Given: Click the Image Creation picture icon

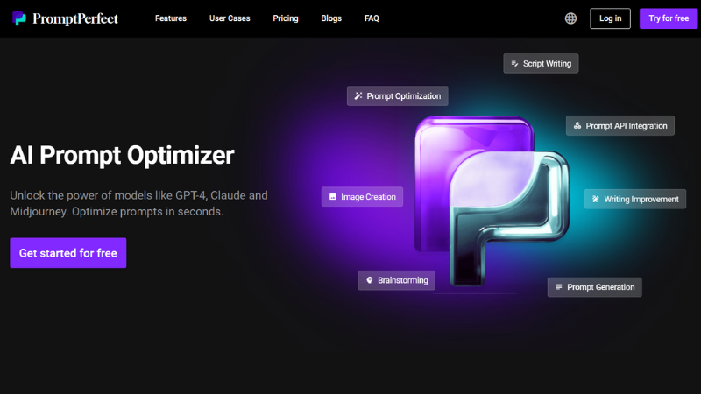Looking at the screenshot, I should click(x=332, y=197).
